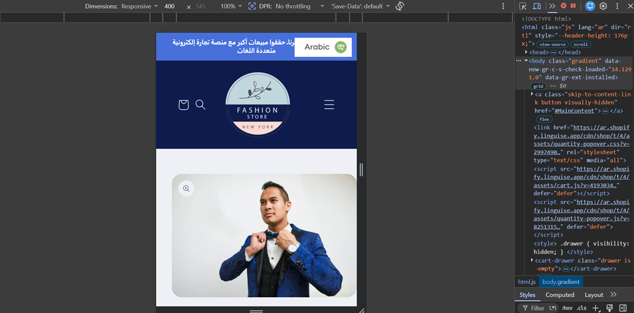Open the No throttling dropdown
634x313 pixels.
(x=300, y=6)
